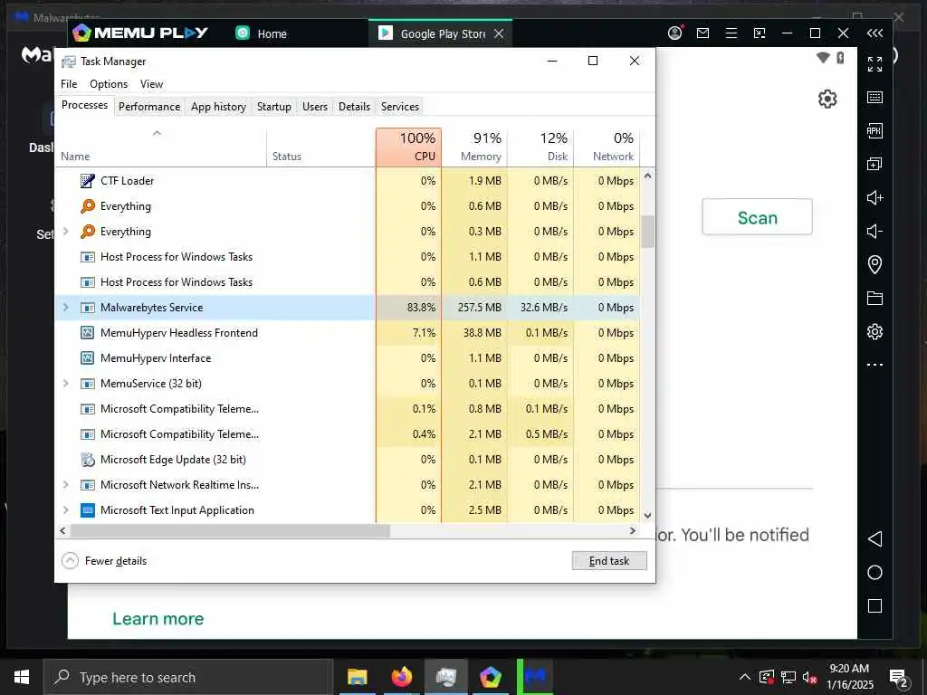Viewport: 927px width, 695px height.
Task: Expand the second Everything process entry
Action: (x=65, y=231)
